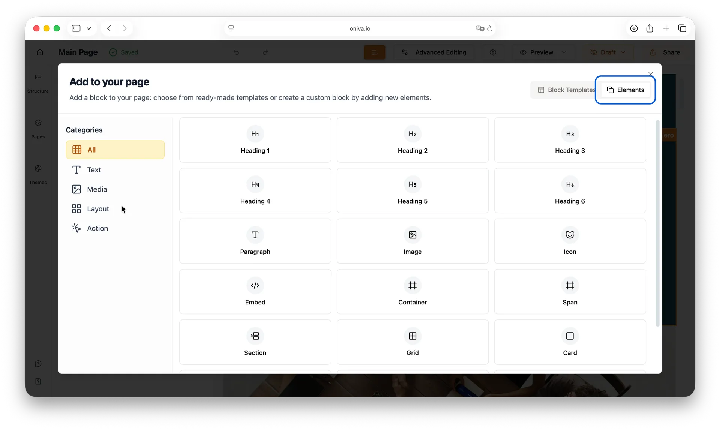
Task: Open the Draft status dropdown
Action: click(x=607, y=52)
